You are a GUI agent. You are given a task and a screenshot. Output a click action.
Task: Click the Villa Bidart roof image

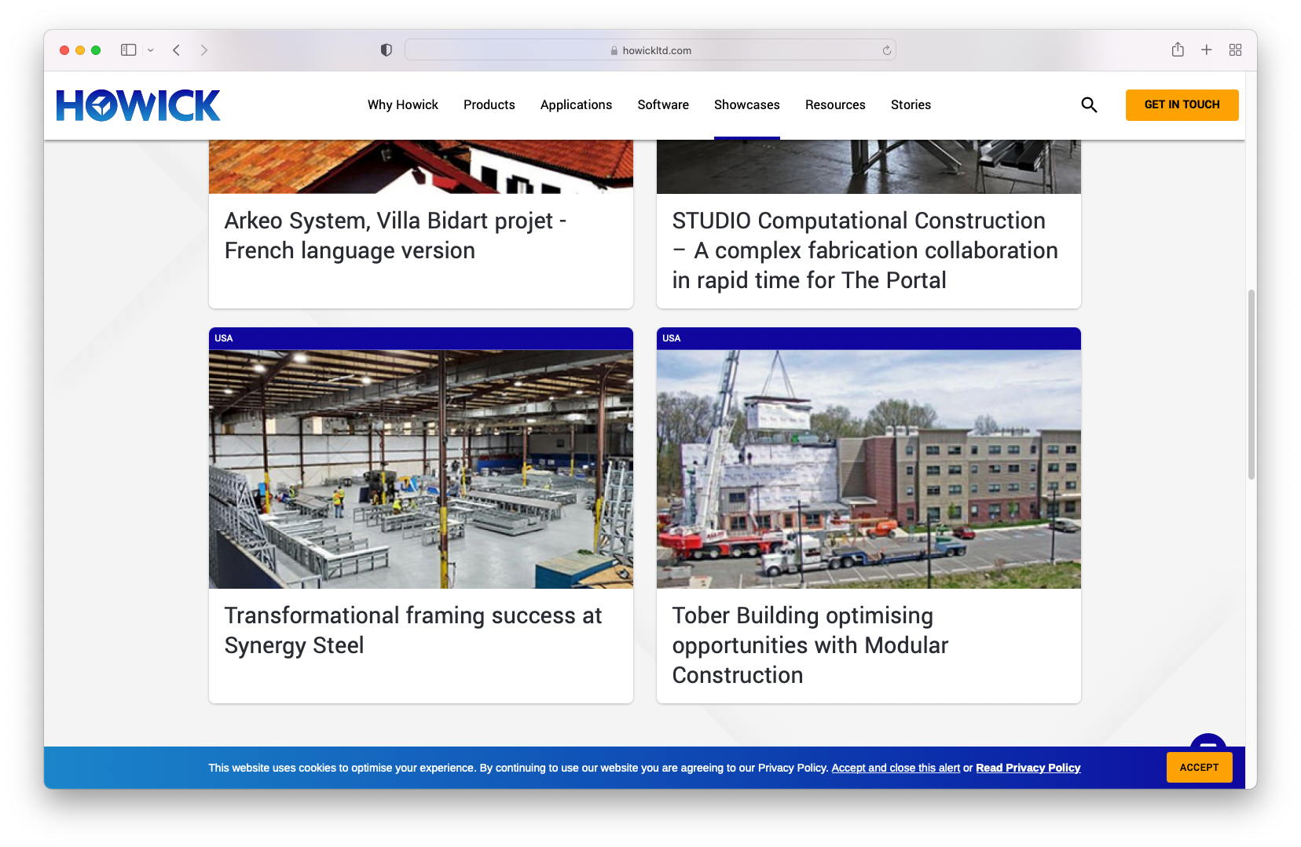[x=421, y=166]
